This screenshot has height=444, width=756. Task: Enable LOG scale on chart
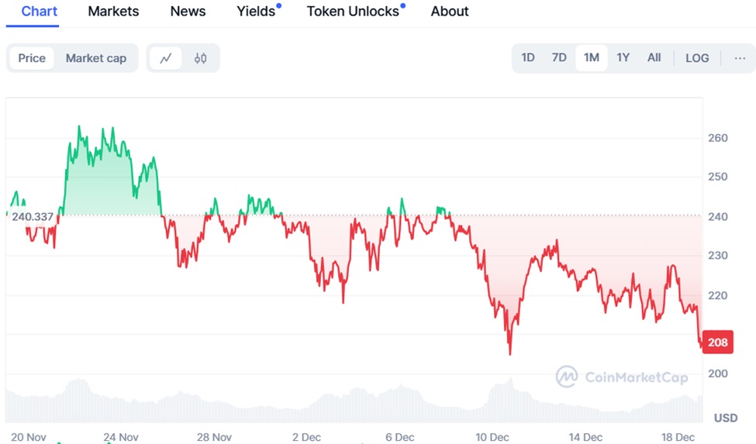(697, 58)
